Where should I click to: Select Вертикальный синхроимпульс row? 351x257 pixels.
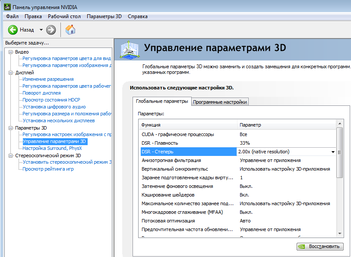(238, 169)
